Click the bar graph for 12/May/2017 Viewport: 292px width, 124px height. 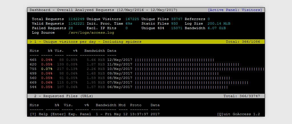click(x=175, y=60)
